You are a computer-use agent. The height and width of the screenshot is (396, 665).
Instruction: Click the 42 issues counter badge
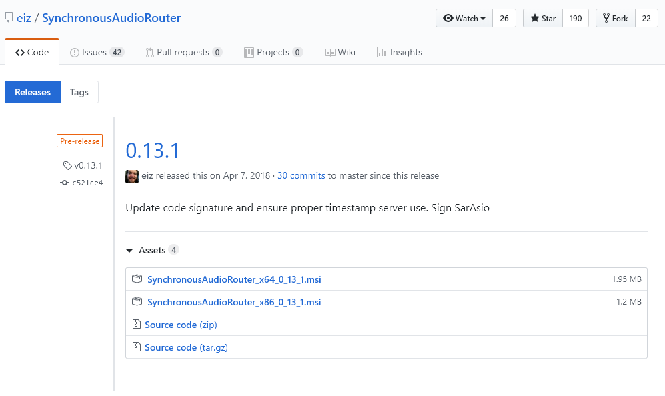[x=117, y=53]
